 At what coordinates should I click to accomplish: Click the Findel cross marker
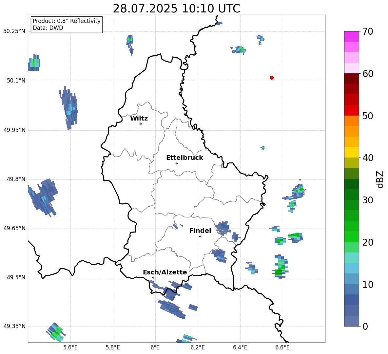200,236
